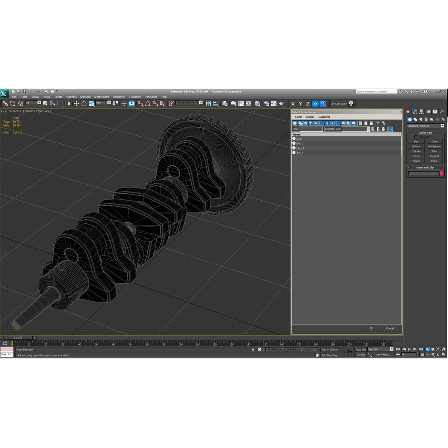Collapse the Name and Color rollout
The width and height of the screenshot is (448, 448).
click(425, 168)
